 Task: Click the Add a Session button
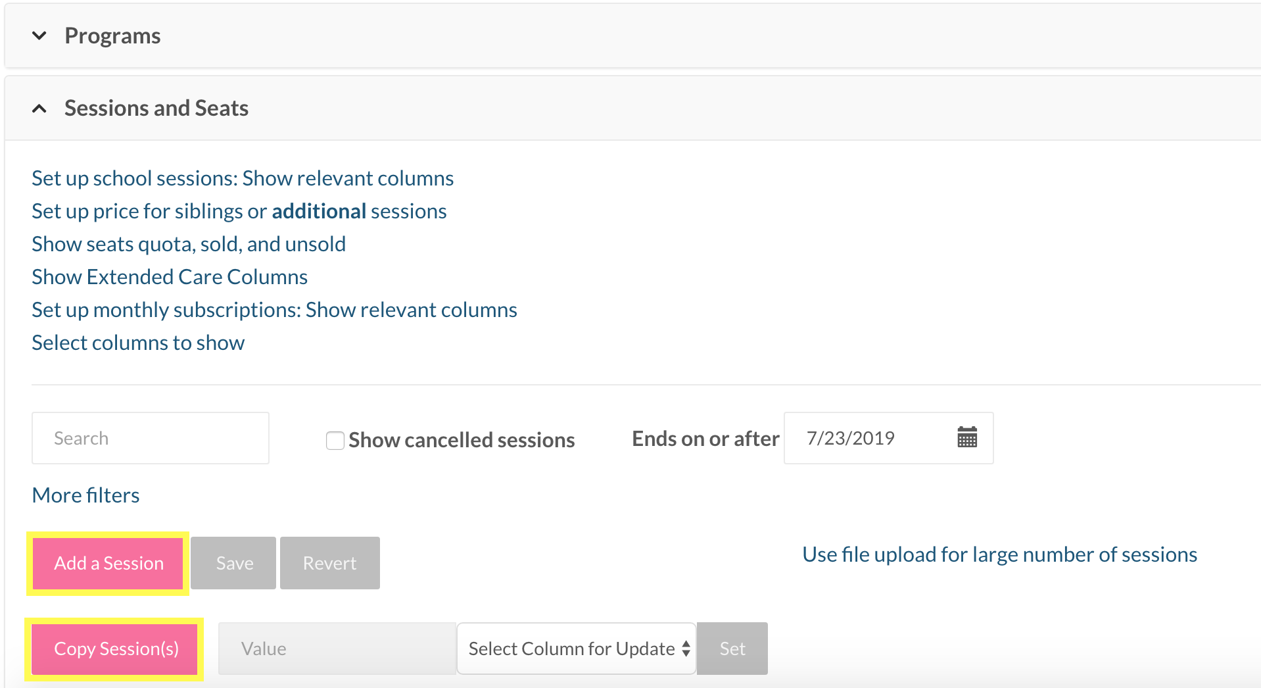pos(108,563)
